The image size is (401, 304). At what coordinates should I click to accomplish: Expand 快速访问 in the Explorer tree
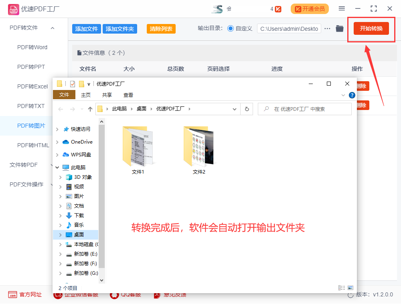coord(57,129)
